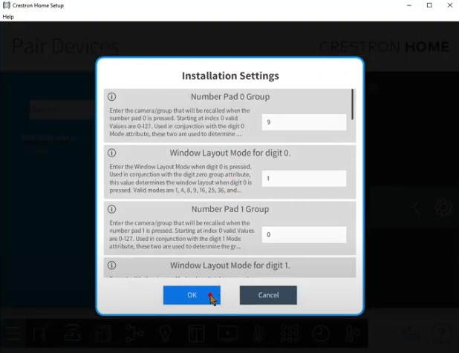Click the keypad grid icon in bottom toolbar

point(290,333)
